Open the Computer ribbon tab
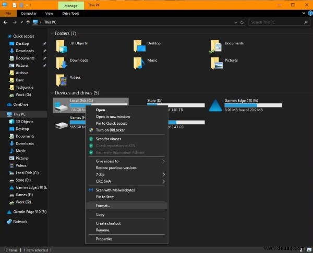 pos(29,14)
